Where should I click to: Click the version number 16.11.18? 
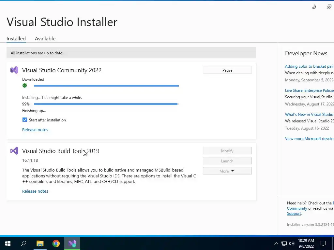tap(30, 160)
